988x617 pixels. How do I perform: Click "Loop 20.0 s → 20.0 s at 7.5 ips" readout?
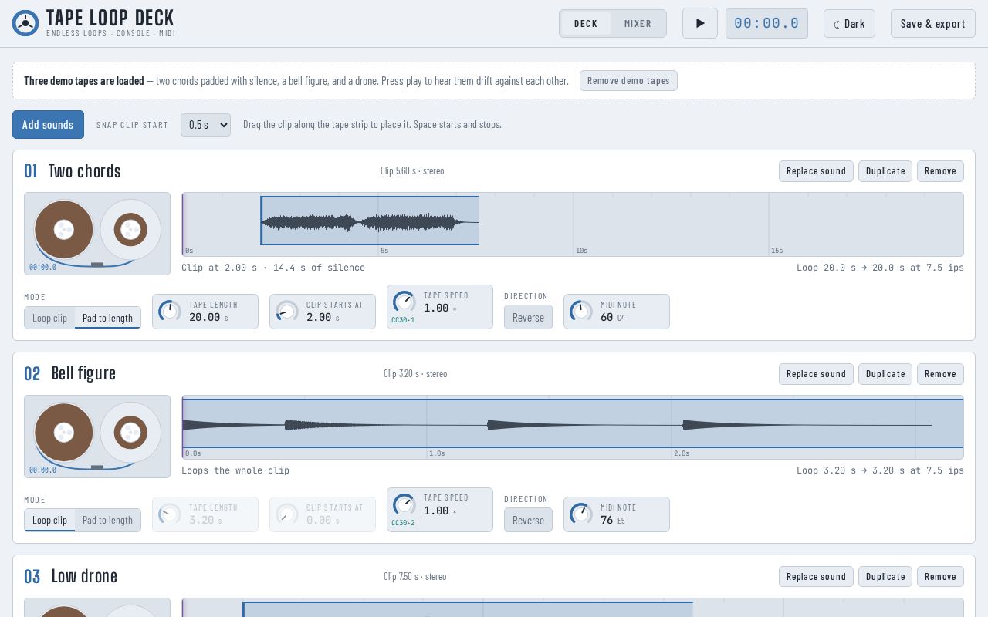point(880,268)
